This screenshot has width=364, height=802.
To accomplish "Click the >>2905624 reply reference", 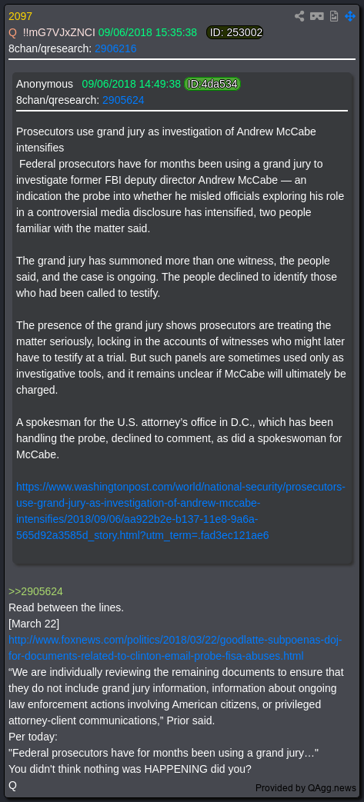I will (x=36, y=592).
